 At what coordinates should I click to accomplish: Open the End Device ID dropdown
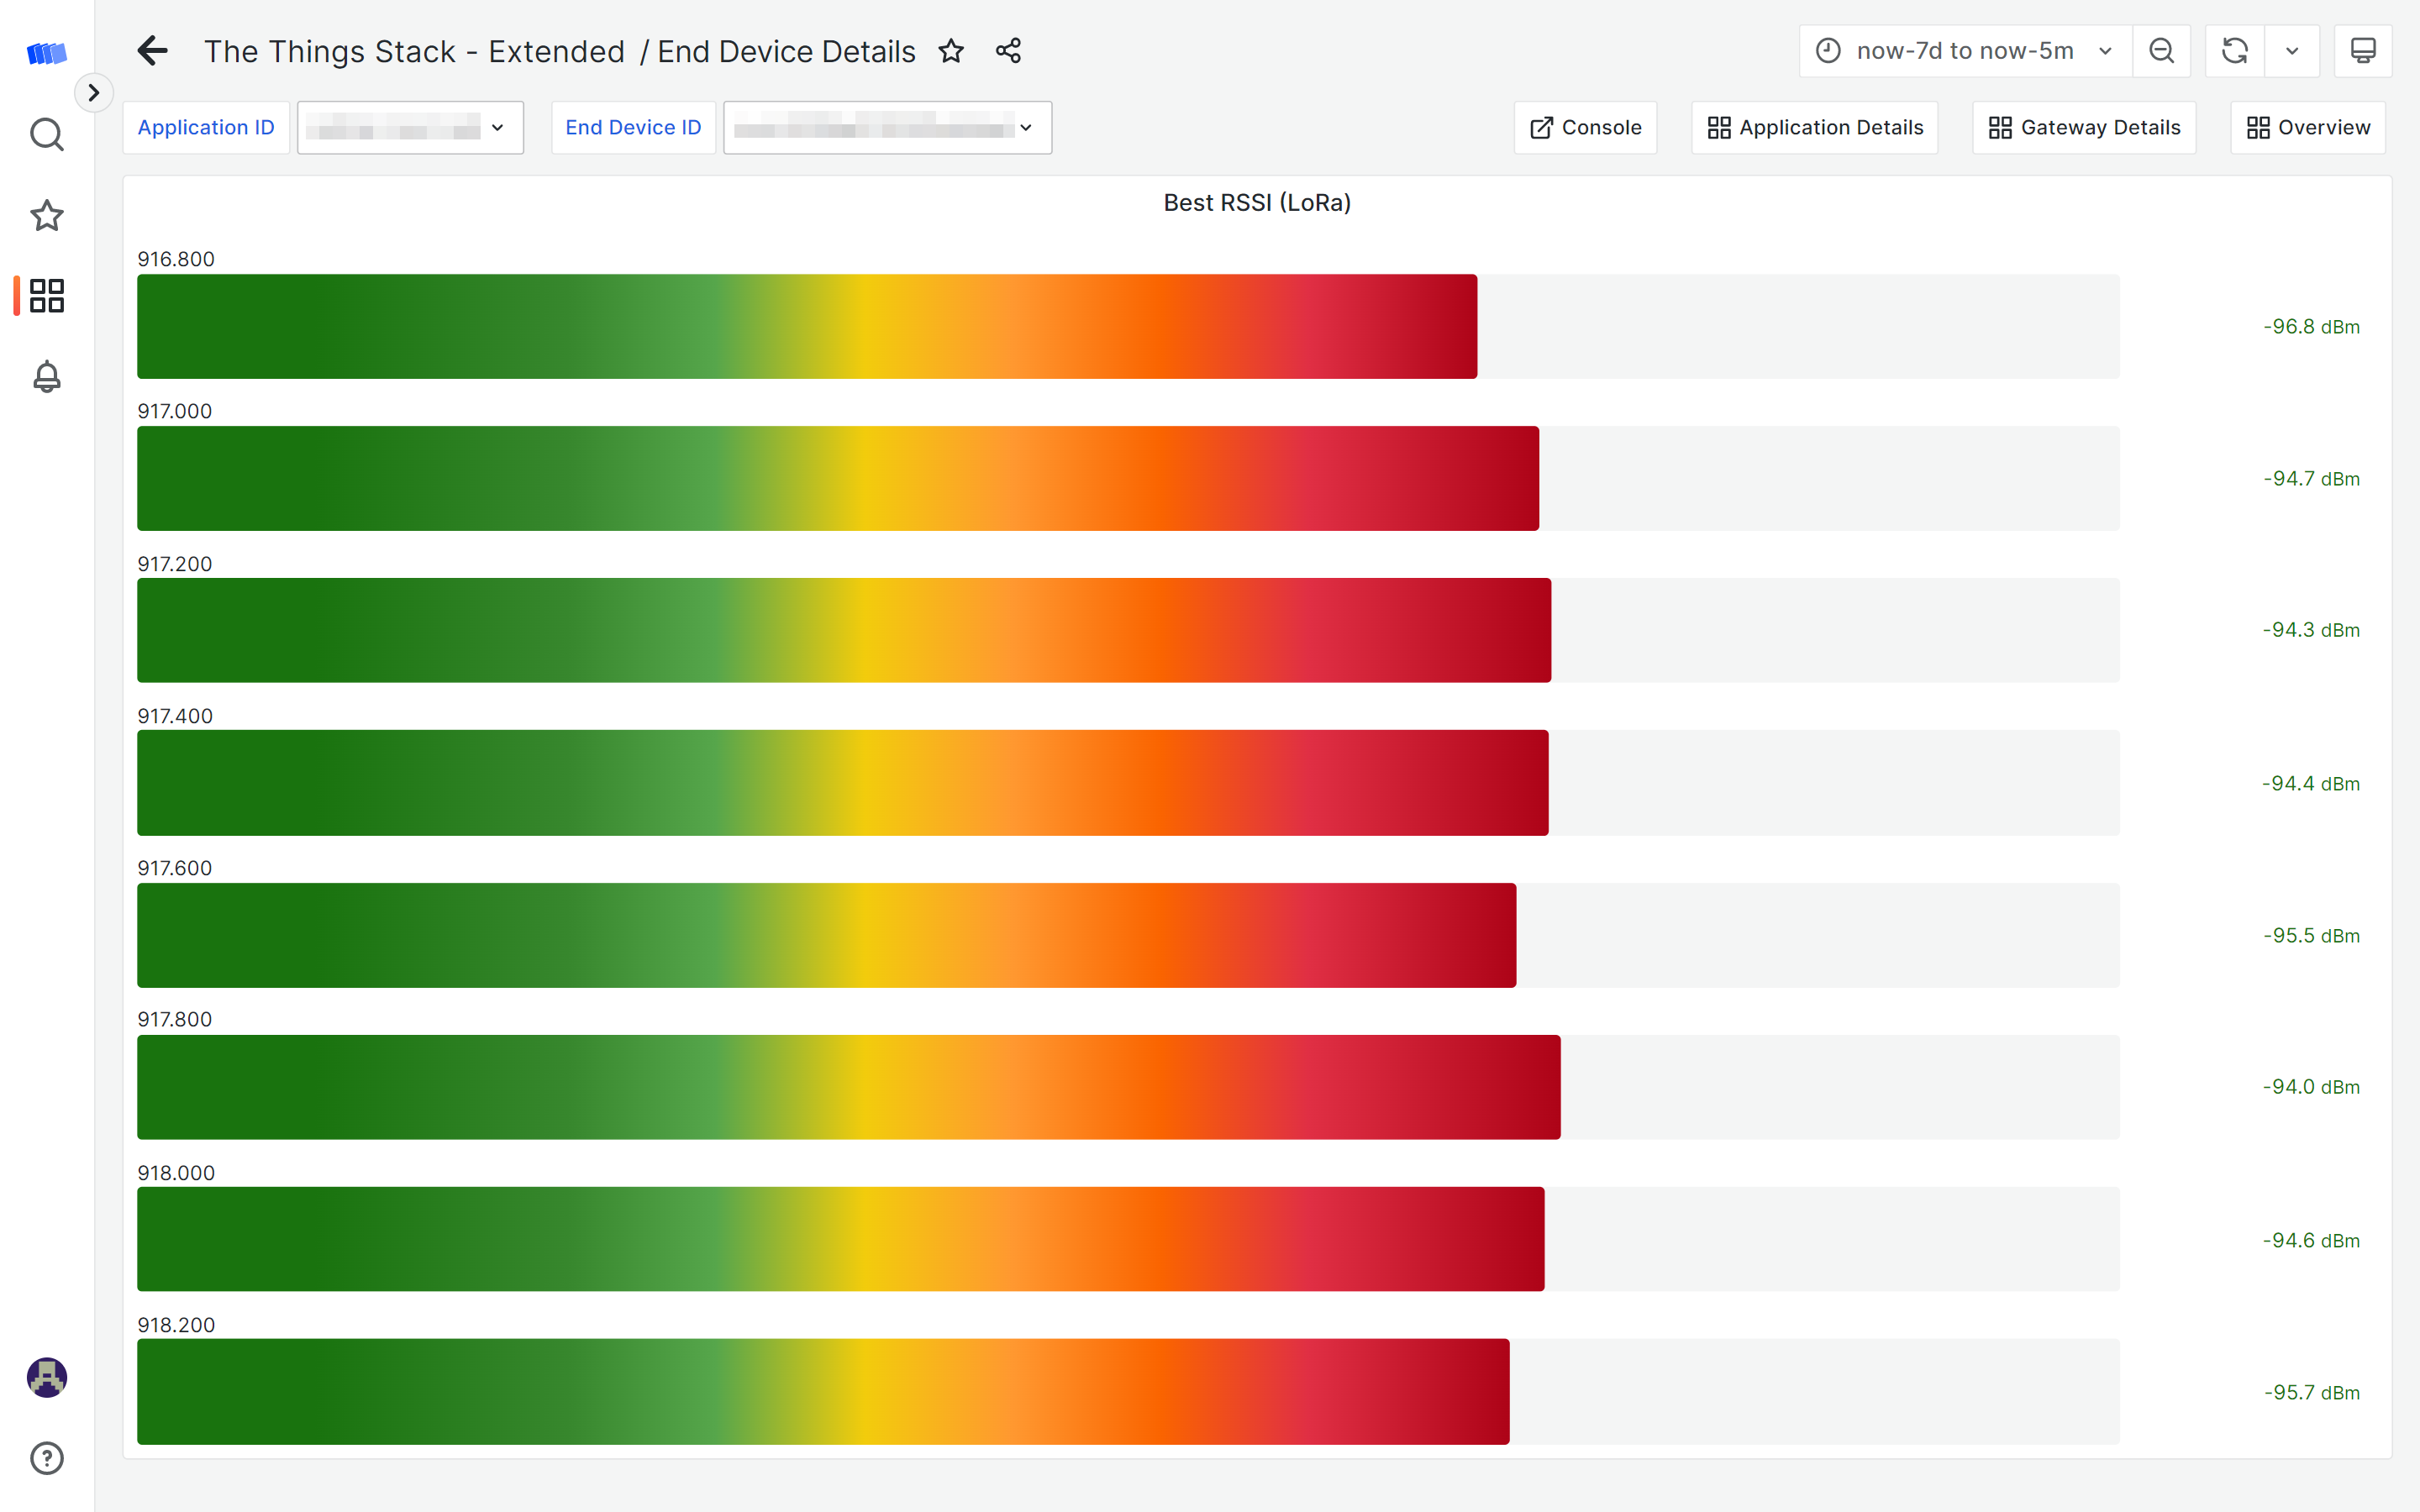pos(887,128)
